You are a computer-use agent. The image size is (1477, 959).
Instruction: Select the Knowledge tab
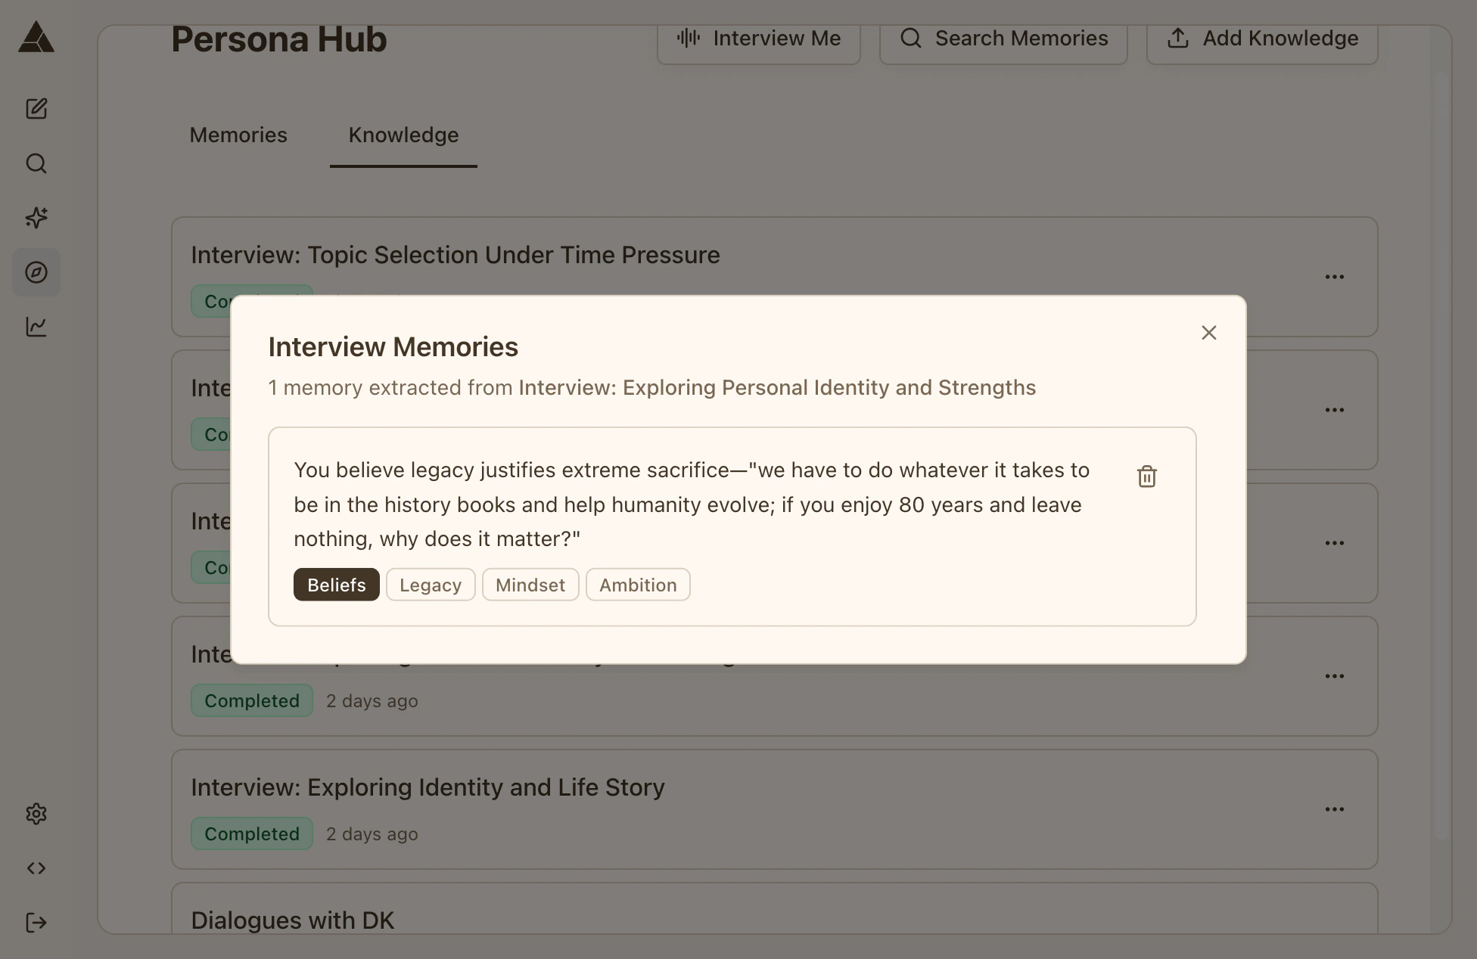(403, 135)
